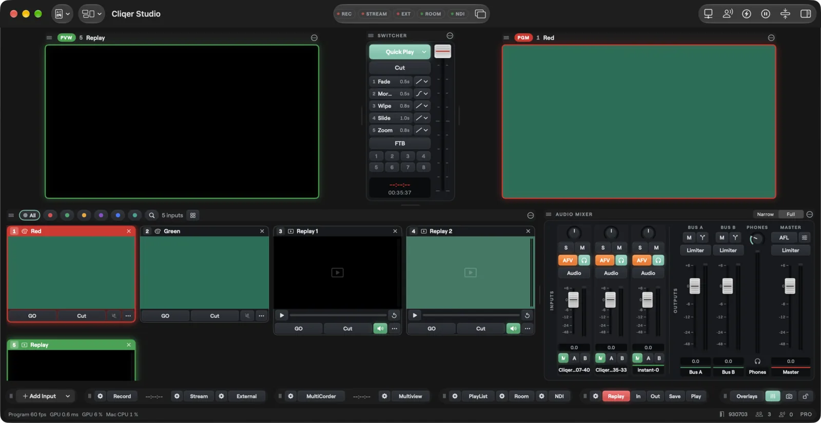Open the external display monitor icon
The height and width of the screenshot is (423, 821).
click(708, 14)
